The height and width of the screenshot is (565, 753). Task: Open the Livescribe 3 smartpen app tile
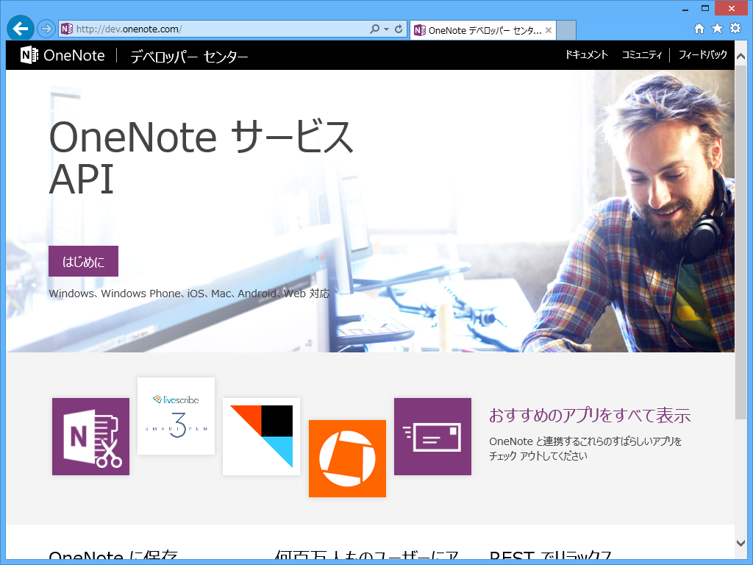(176, 416)
